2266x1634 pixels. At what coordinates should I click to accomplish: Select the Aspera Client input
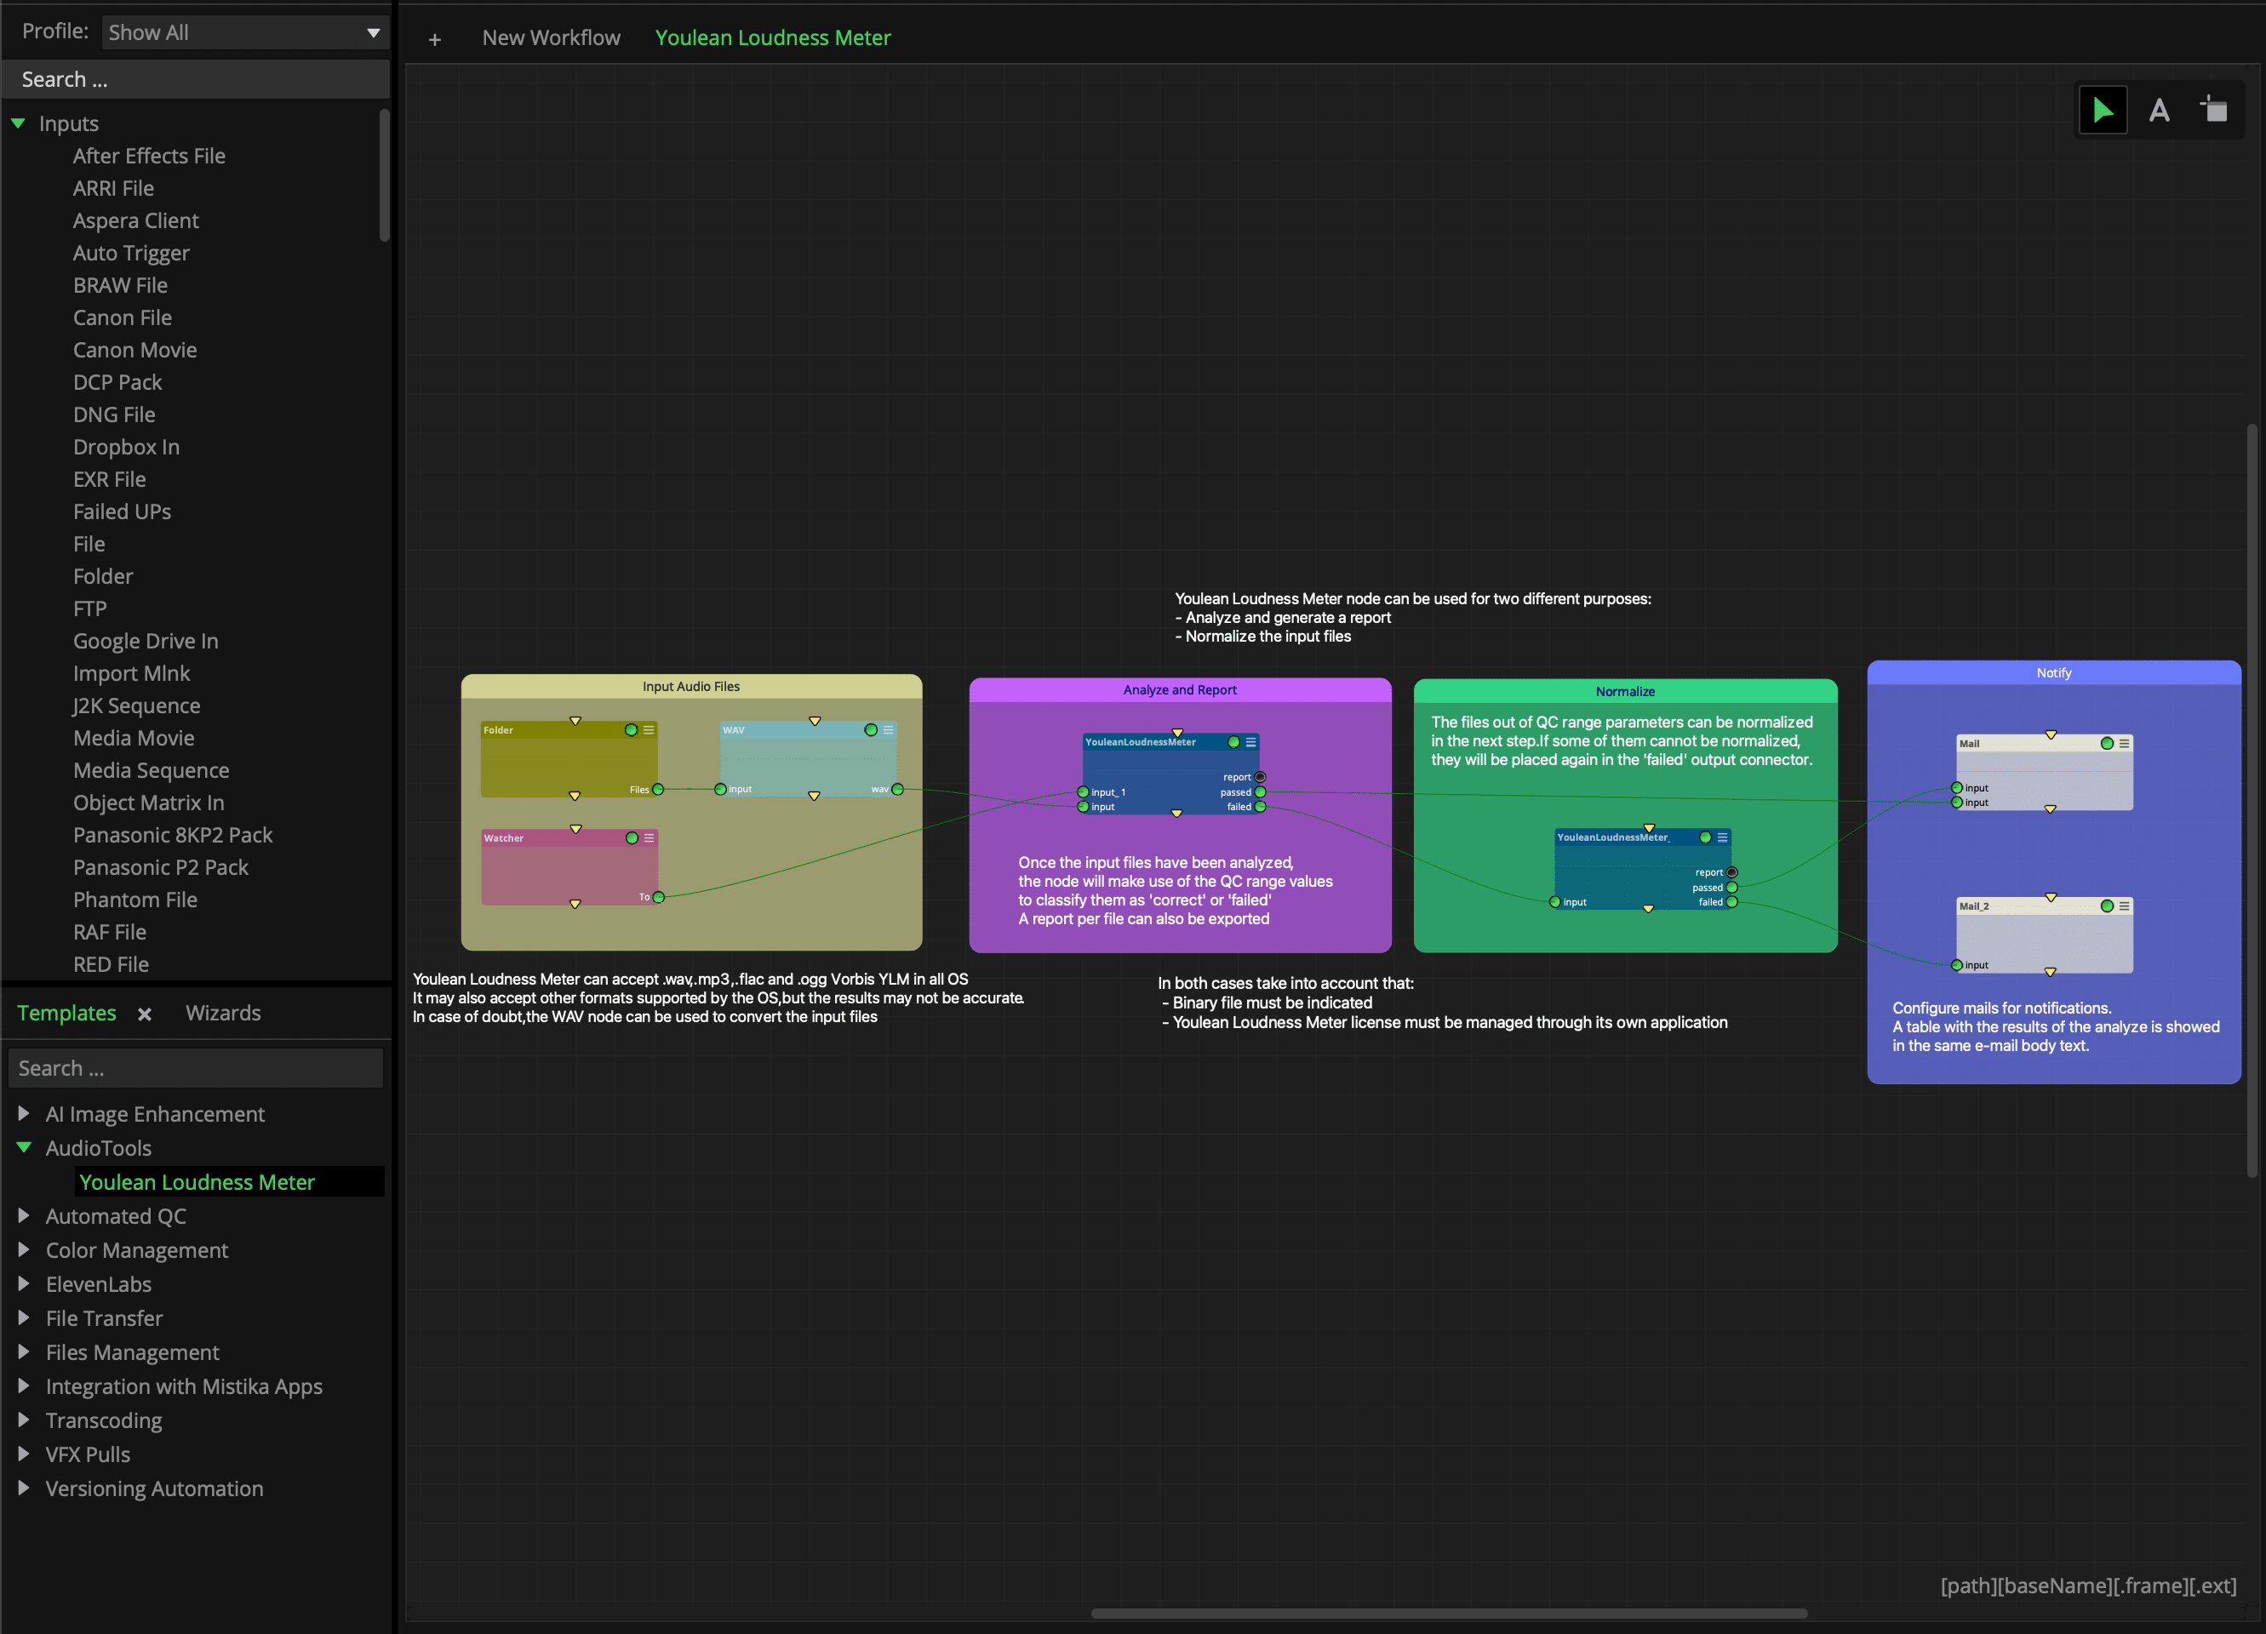point(136,220)
